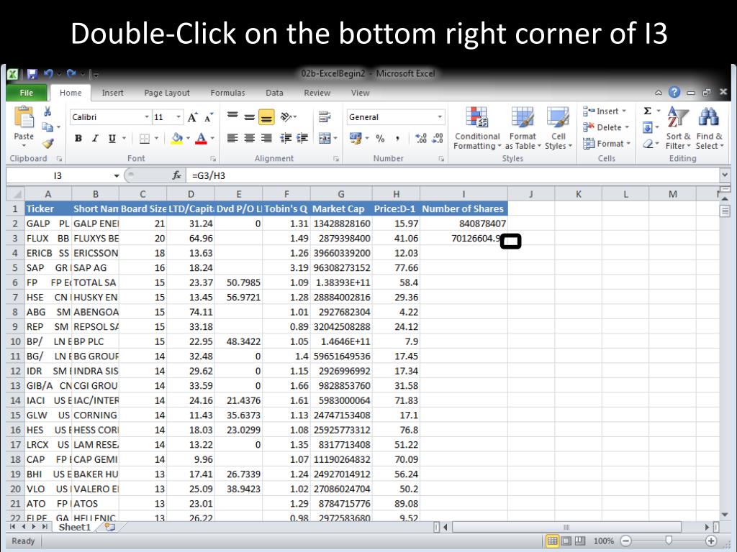Click Decrease Indent icon

point(285,138)
